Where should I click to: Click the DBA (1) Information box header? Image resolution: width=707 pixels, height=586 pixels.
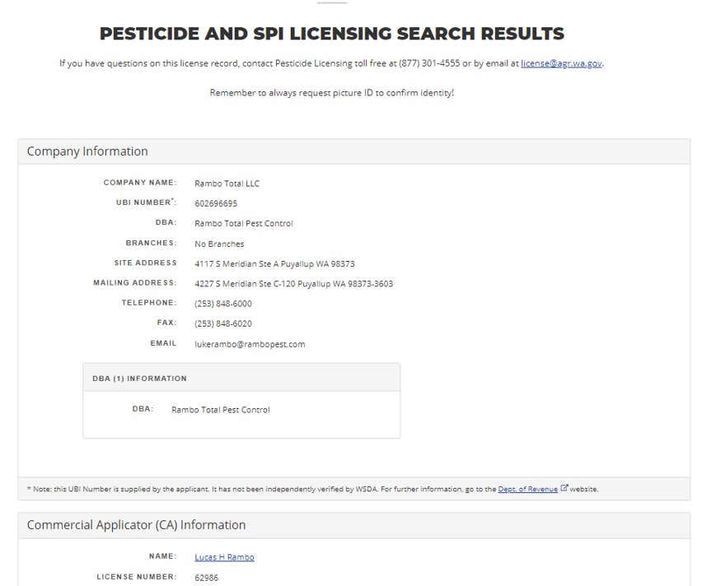point(139,379)
